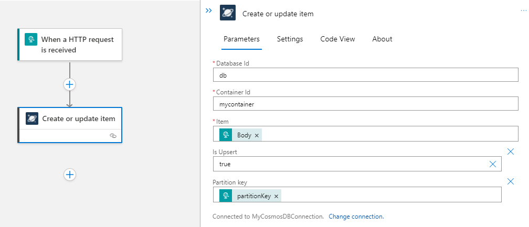Click the Body dynamic content token
Screen dimensions: 529x227
pyautogui.click(x=240, y=135)
